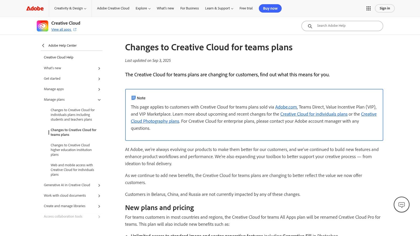Click the Creative Cloud rainbow app icon
The height and width of the screenshot is (236, 420).
click(x=43, y=26)
